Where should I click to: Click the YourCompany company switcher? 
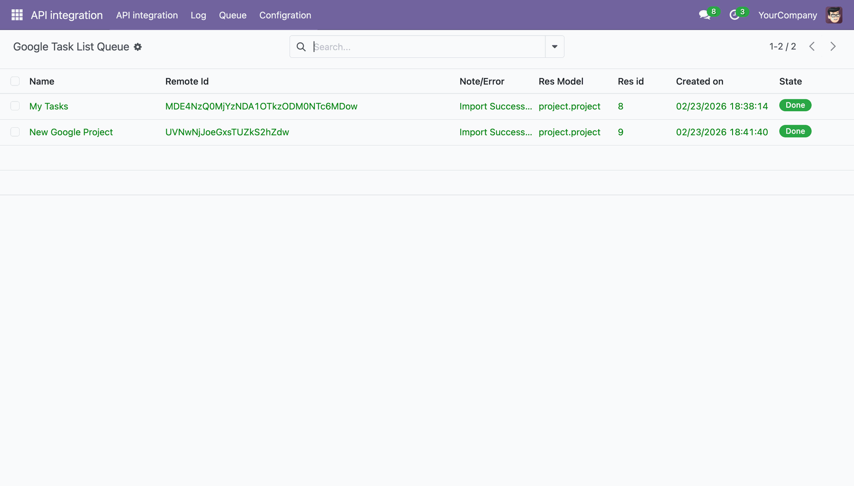(x=788, y=15)
